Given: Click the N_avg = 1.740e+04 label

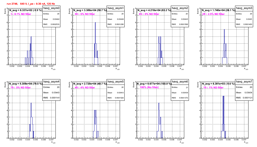Looking at the screenshot, I should (218, 10).
